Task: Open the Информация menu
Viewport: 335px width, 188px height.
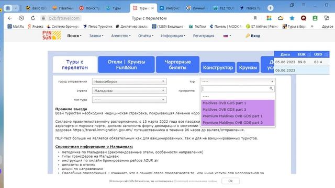Action: tap(173, 36)
